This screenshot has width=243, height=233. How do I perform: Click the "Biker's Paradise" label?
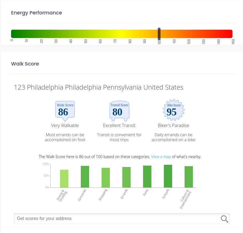[x=173, y=125]
